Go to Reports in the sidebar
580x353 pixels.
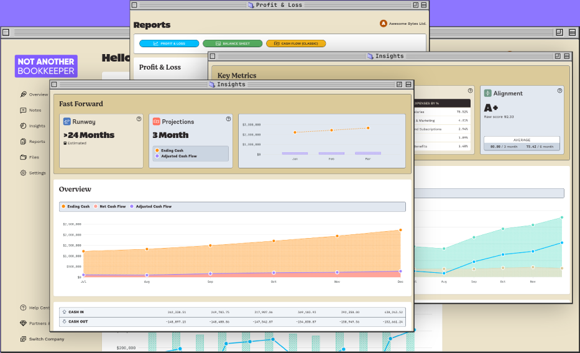click(32, 142)
